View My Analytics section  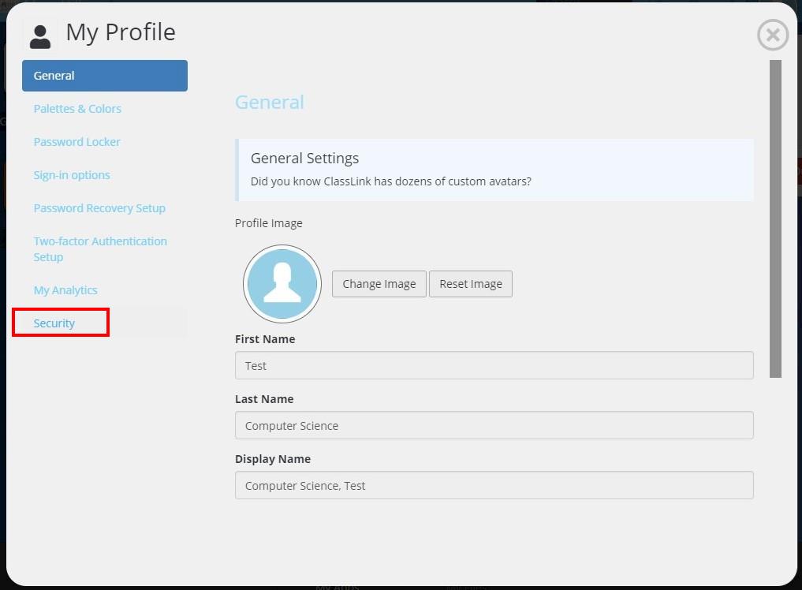pos(65,290)
